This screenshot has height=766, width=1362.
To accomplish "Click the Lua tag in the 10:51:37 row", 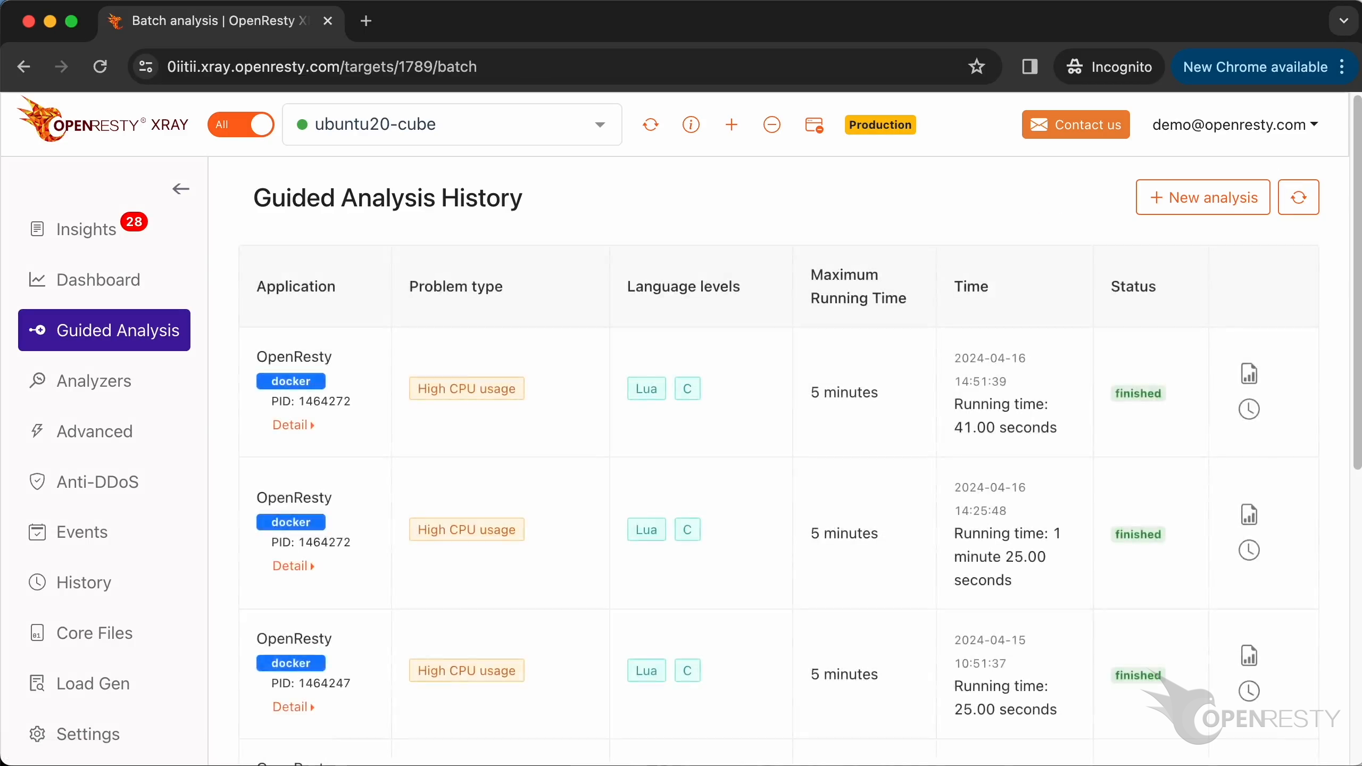I will pyautogui.click(x=646, y=670).
